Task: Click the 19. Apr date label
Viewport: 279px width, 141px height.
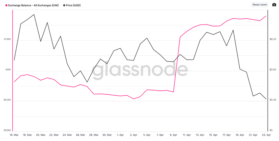Action: [x=240, y=135]
